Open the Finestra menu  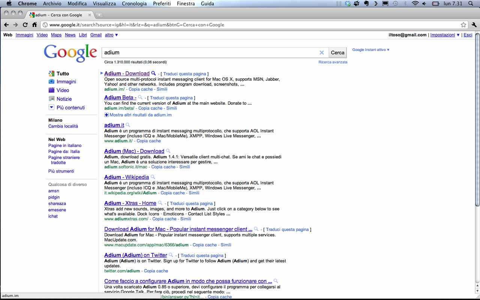point(186,3)
